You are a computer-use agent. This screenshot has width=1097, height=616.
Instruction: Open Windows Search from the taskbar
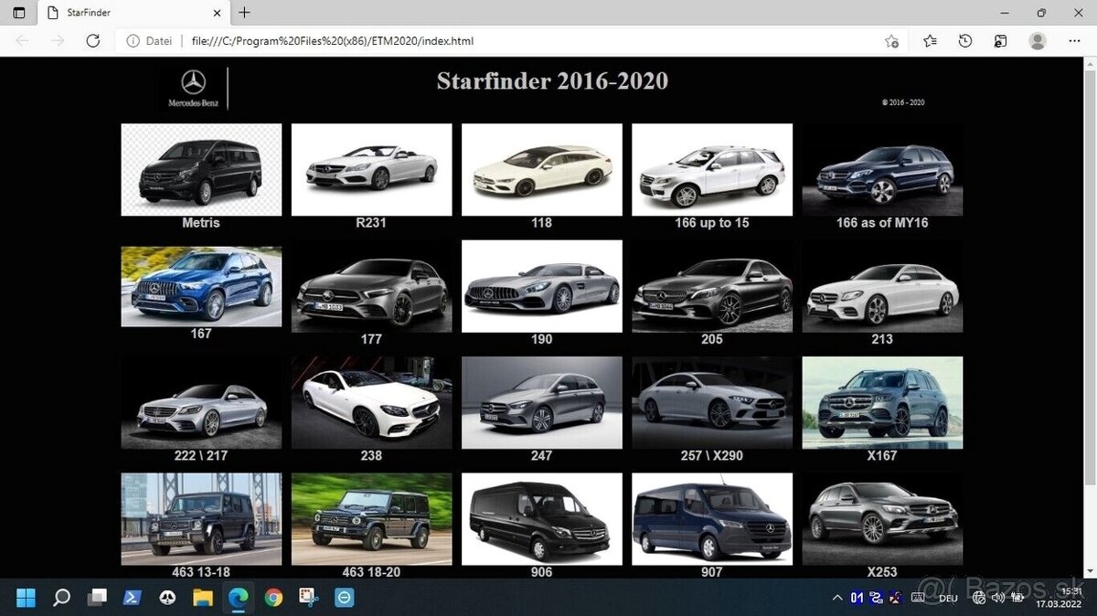pyautogui.click(x=60, y=597)
